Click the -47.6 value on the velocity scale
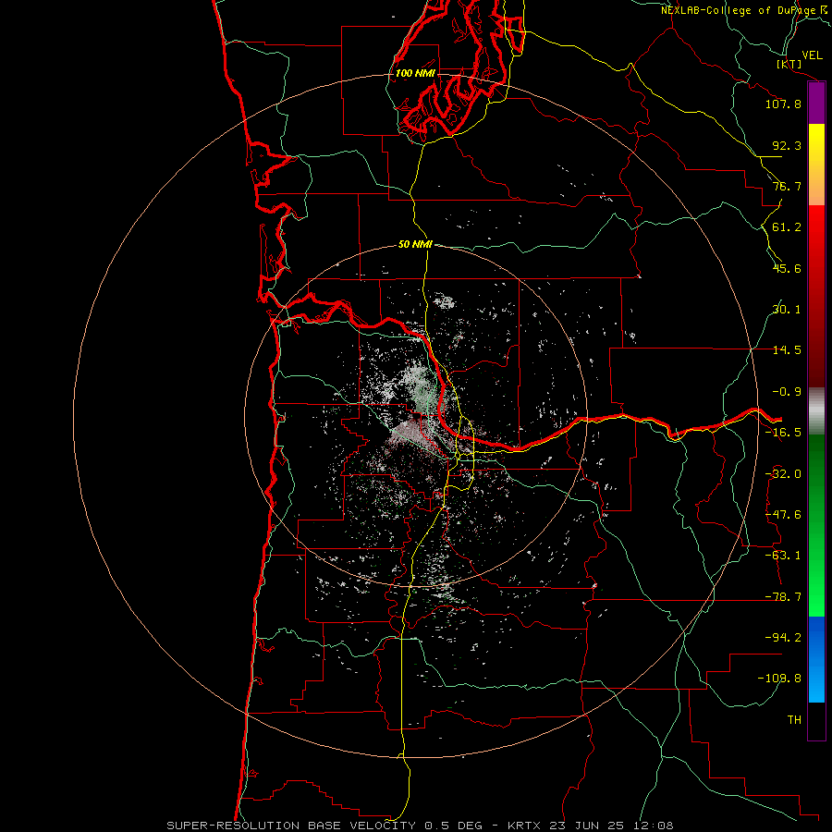 [783, 515]
